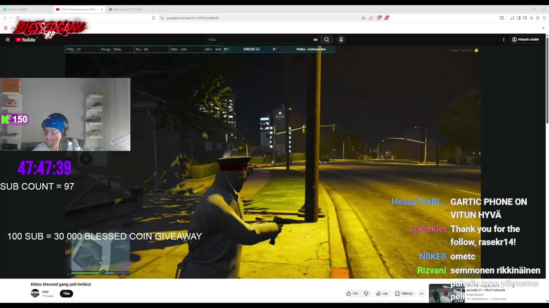This screenshot has width=549, height=308.
Task: Click the youtube.com address bar URL
Action: pyautogui.click(x=193, y=18)
